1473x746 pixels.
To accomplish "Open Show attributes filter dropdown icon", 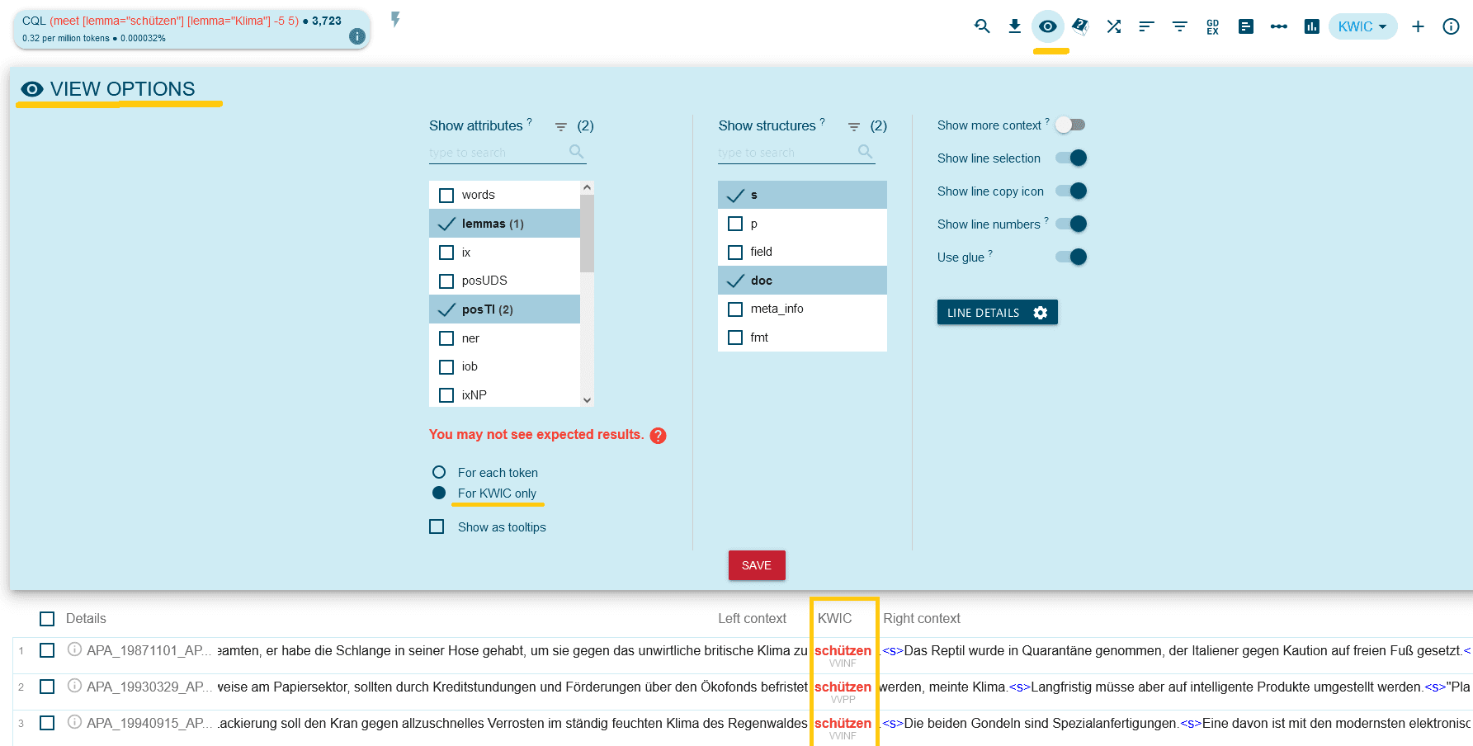I will click(561, 126).
